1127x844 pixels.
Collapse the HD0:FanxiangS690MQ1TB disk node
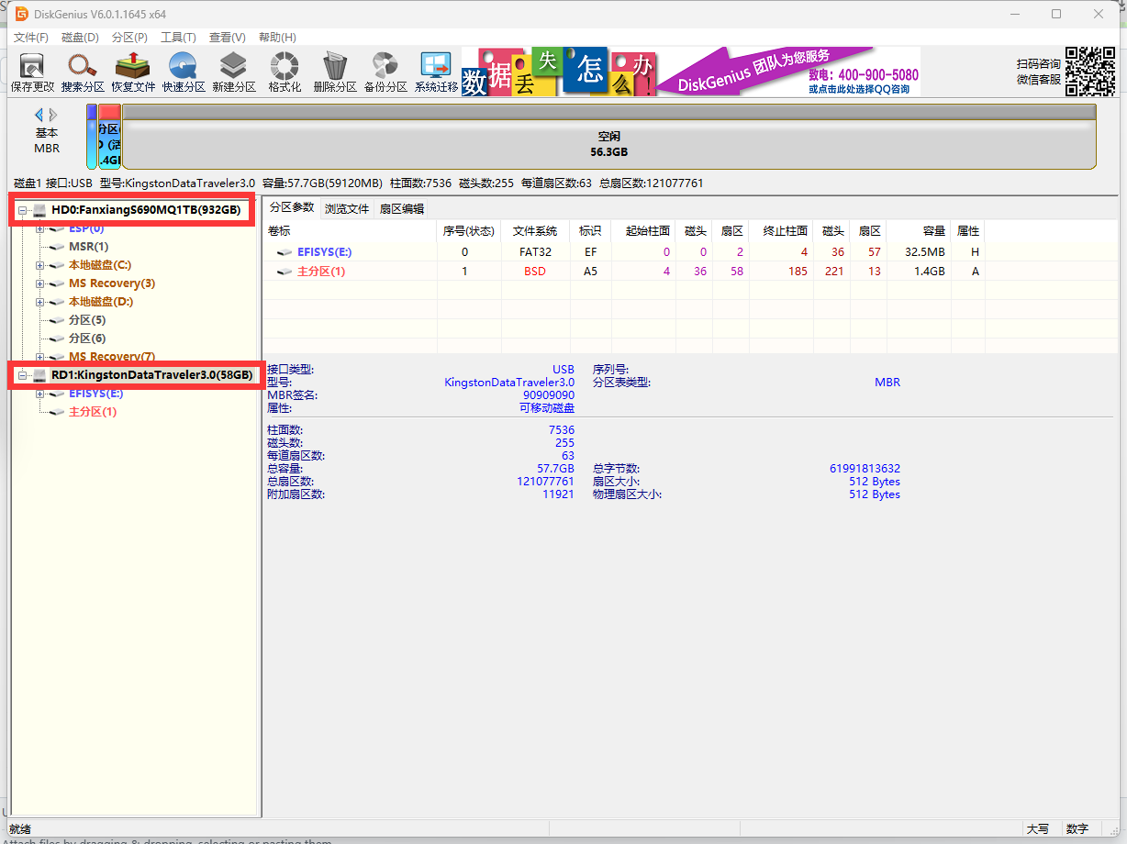coord(22,210)
